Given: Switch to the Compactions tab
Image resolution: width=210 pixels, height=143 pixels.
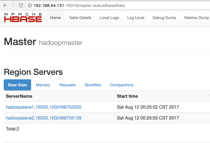Looking at the screenshot, I should 122,85.
